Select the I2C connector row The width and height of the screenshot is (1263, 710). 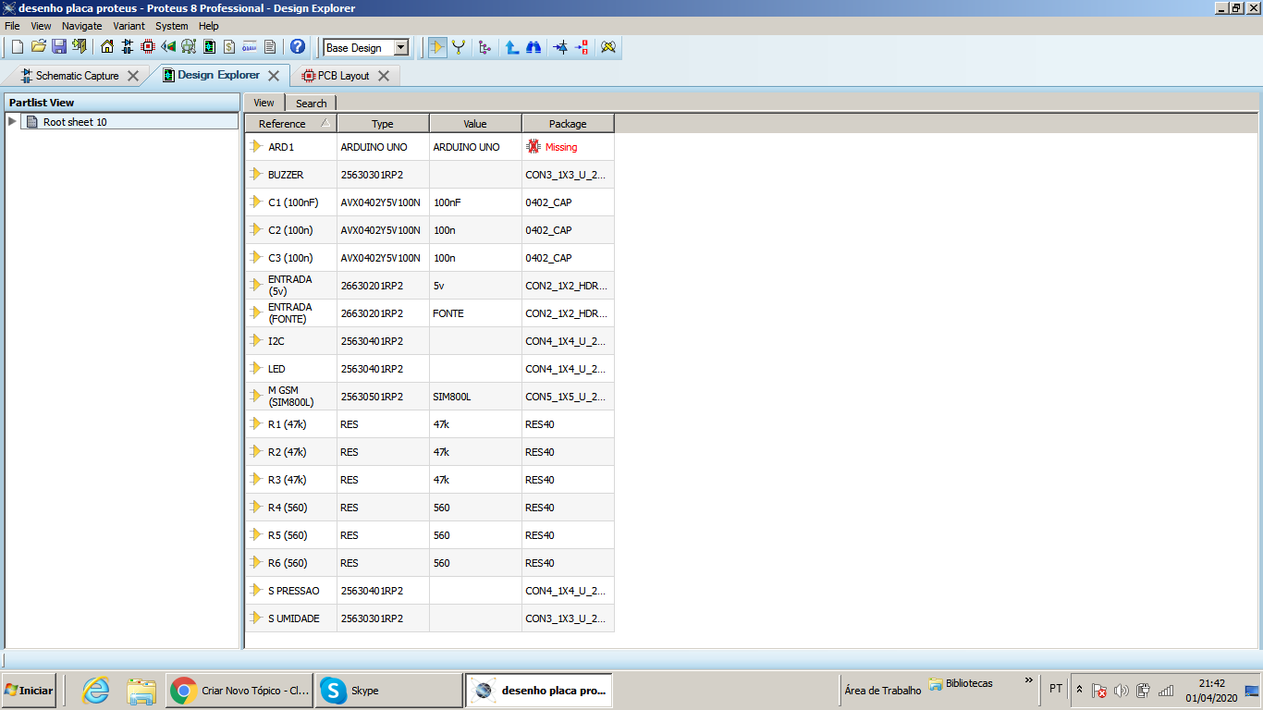click(x=429, y=341)
